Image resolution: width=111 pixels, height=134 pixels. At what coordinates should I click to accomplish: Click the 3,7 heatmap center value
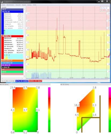click(x=25, y=110)
